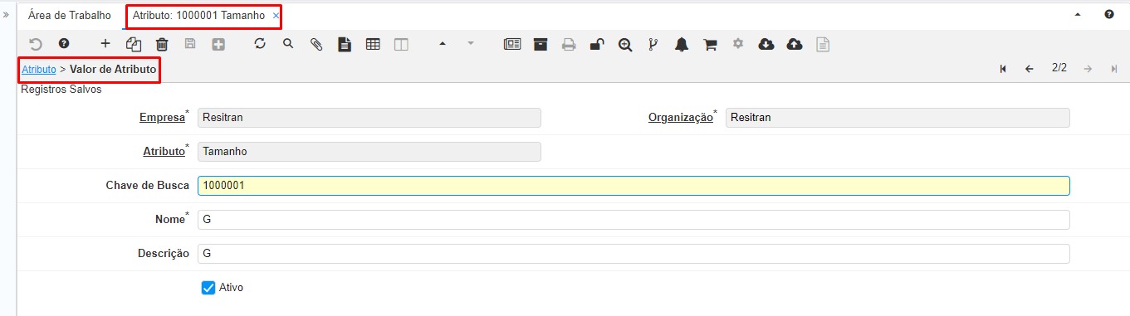
Task: Click the 2/2 record counter
Action: coord(1059,68)
